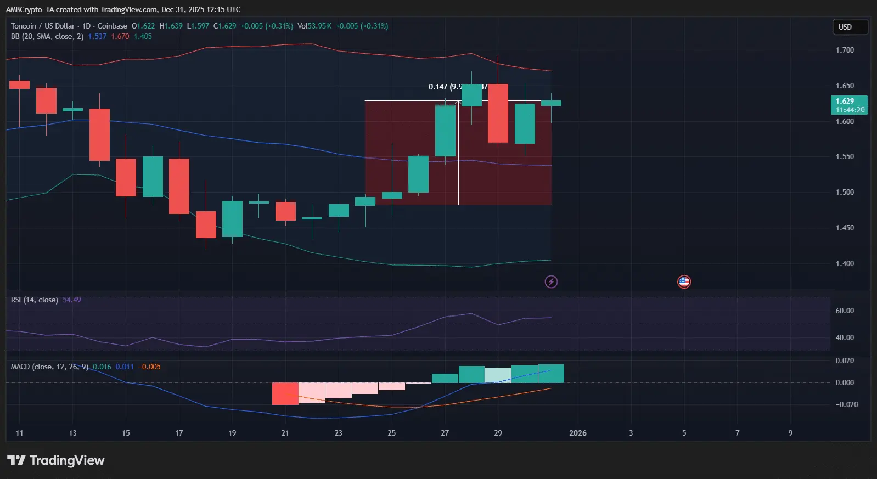Click the latest green MACD histogram bar
Image resolution: width=877 pixels, height=479 pixels.
pyautogui.click(x=551, y=374)
